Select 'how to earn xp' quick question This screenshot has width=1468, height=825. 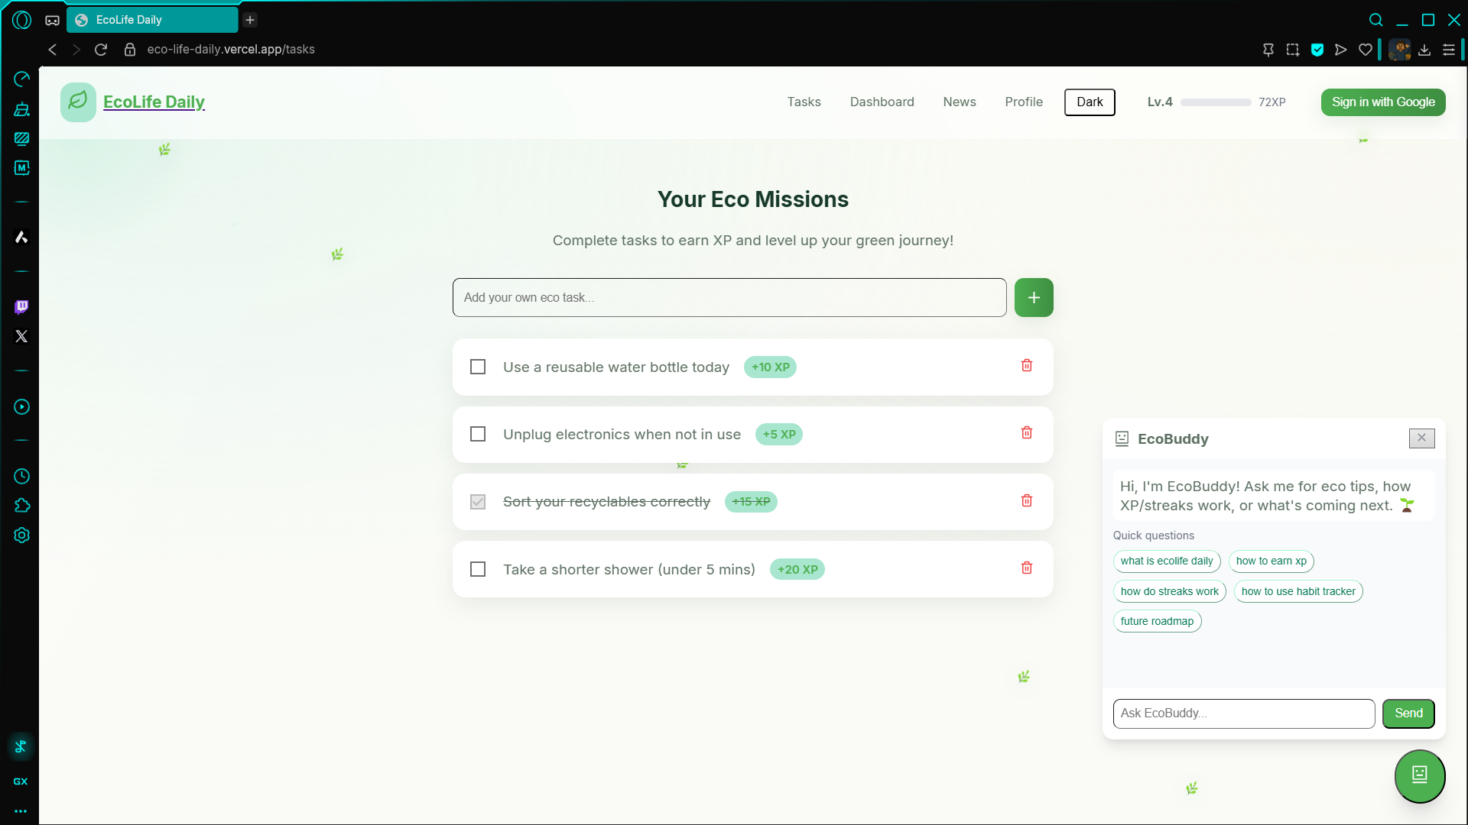(1271, 561)
